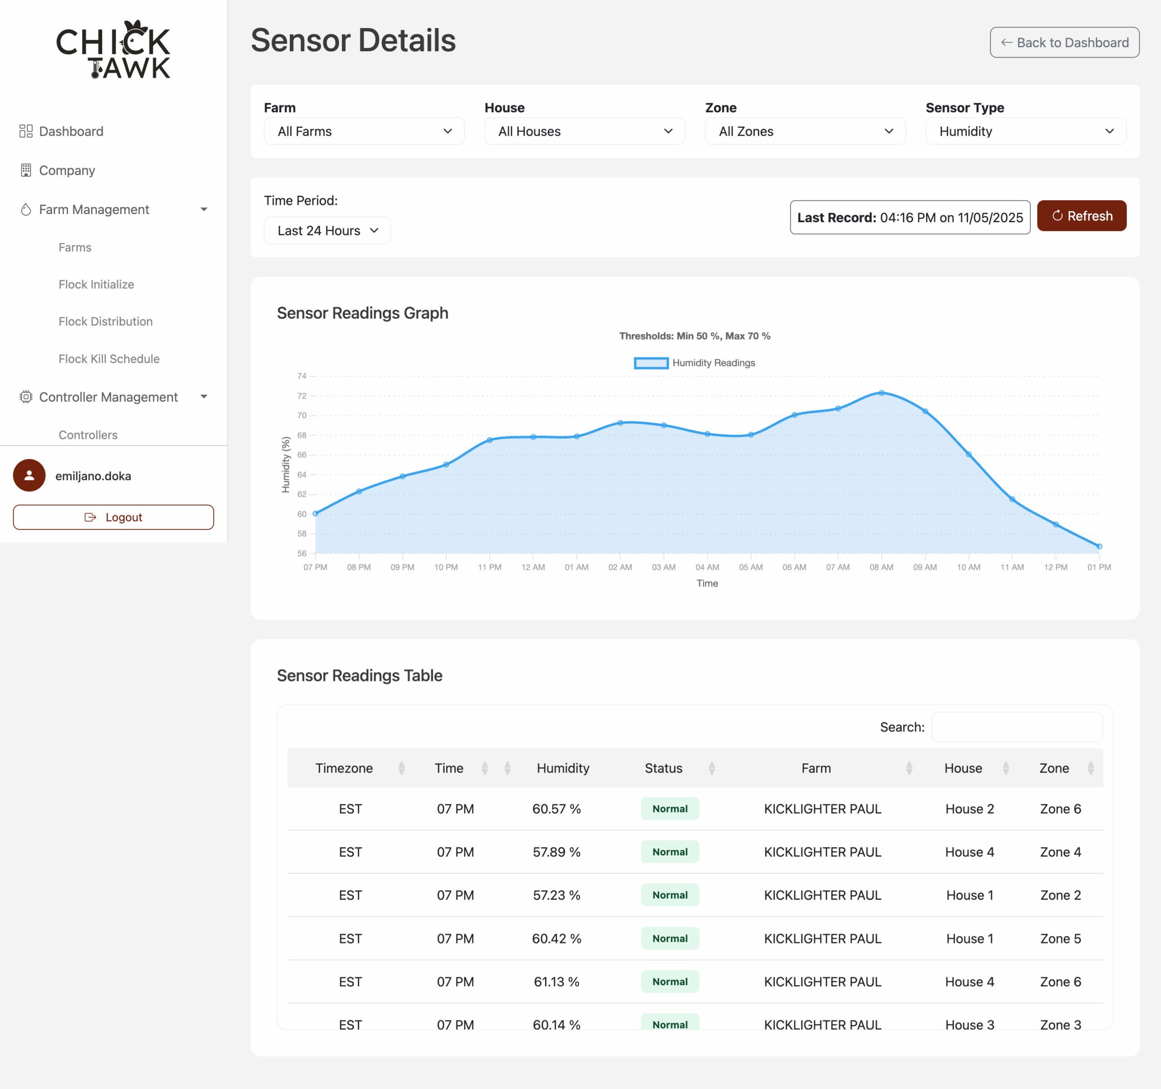The image size is (1161, 1089).
Task: Sort table by Farm column arrows
Action: tap(909, 768)
